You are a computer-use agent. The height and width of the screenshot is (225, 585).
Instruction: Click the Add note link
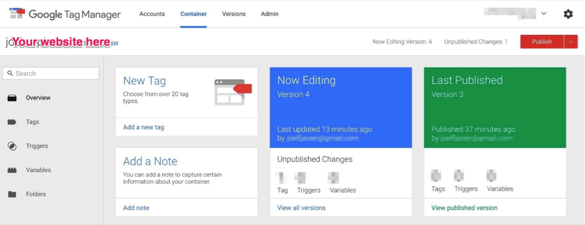(136, 208)
